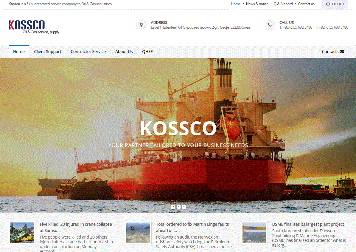Click the address location pin icon
Screen dimensions: 356x252
(141, 25)
